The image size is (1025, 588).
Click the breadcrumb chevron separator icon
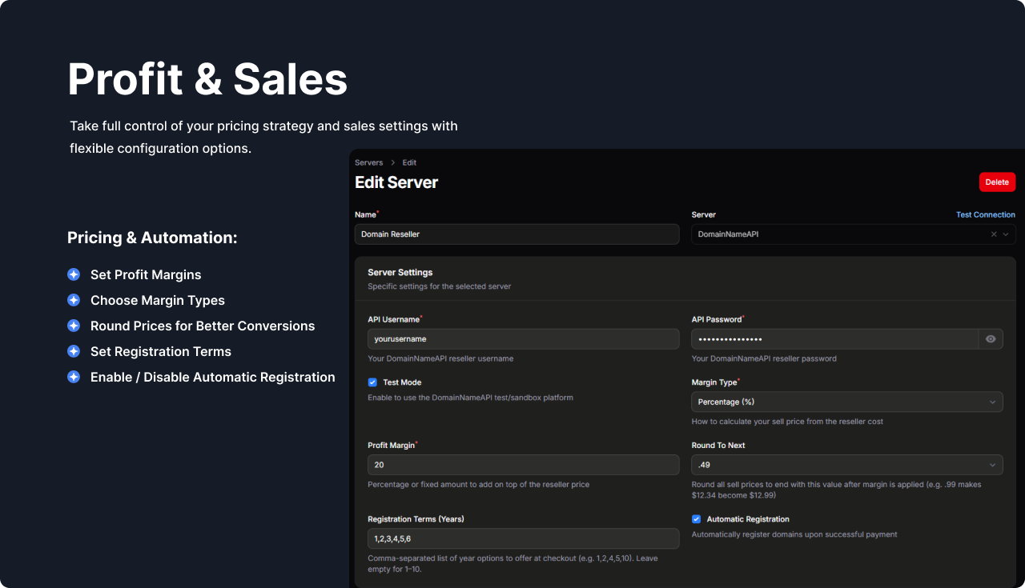(393, 163)
